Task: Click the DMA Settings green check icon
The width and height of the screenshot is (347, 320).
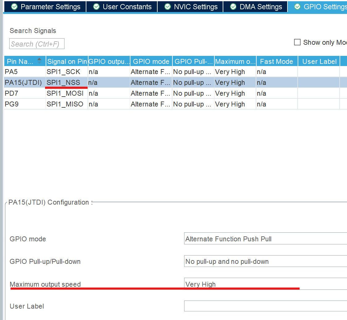Action: (233, 7)
